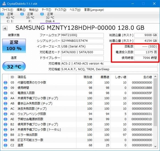Viewport: 160px width, 151px height.
Task: Click the 生の値 column header
Action: coord(140,77)
